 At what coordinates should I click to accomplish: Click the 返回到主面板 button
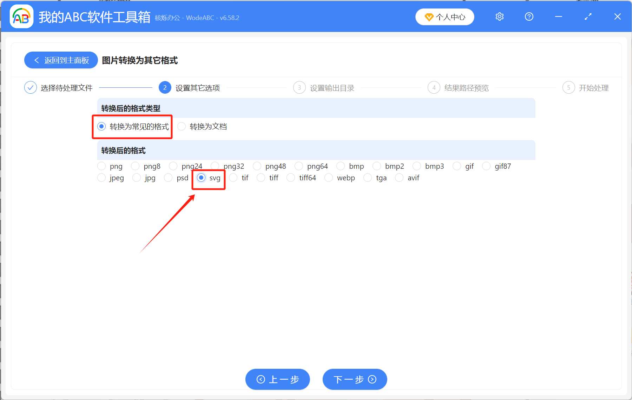[60, 60]
